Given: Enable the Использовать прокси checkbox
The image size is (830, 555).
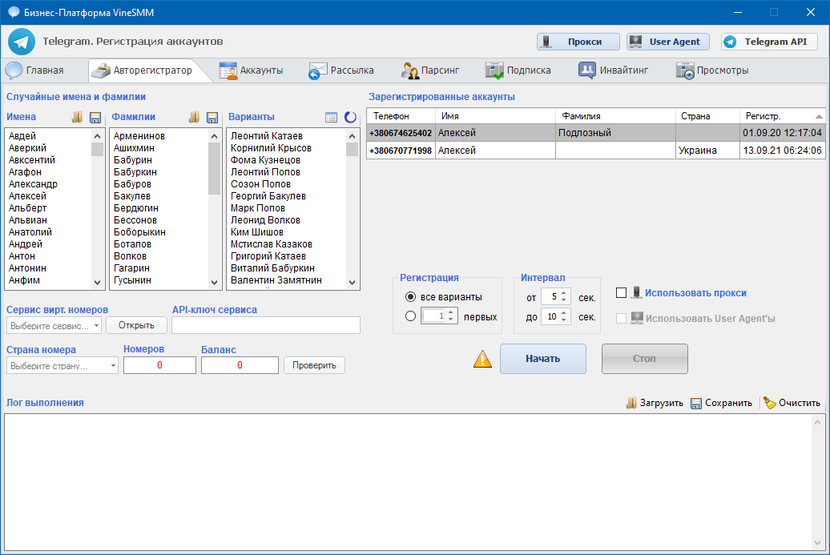Looking at the screenshot, I should click(622, 292).
